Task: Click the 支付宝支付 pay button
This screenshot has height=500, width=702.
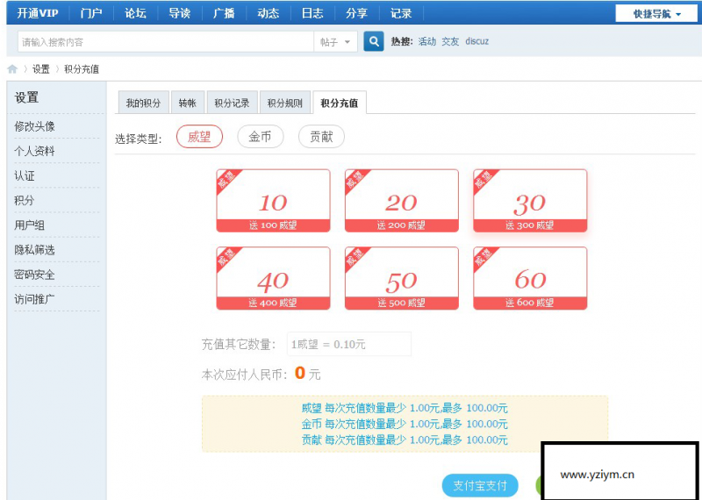Action: click(480, 485)
